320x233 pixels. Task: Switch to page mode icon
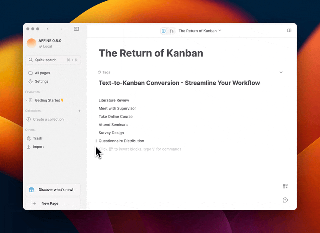click(x=164, y=31)
